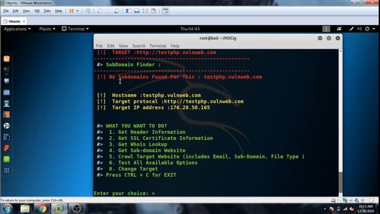Screen dimensions: 380x214
Task: Launch Burp Suite from the dock
Action: tap(7, 115)
